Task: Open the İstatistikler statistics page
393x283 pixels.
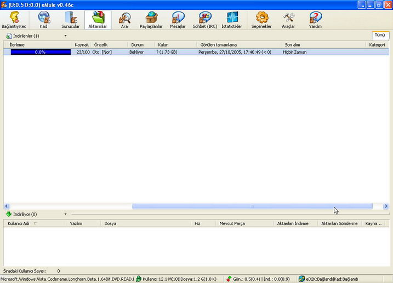Action: click(232, 18)
